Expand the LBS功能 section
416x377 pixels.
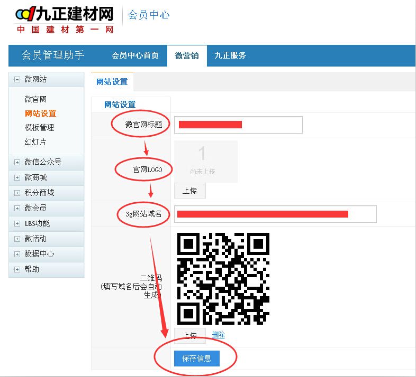pos(17,224)
